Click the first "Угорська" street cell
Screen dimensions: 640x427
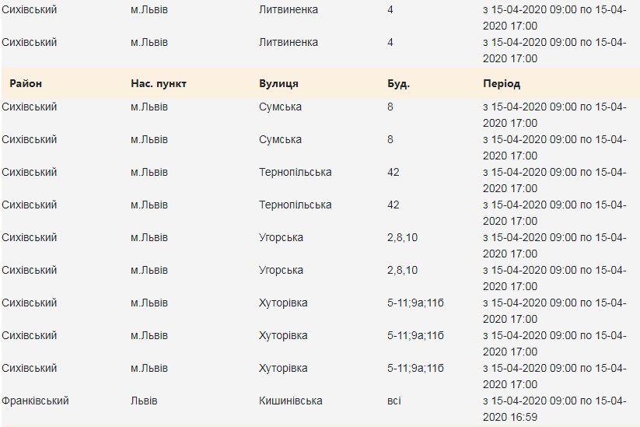pos(281,237)
